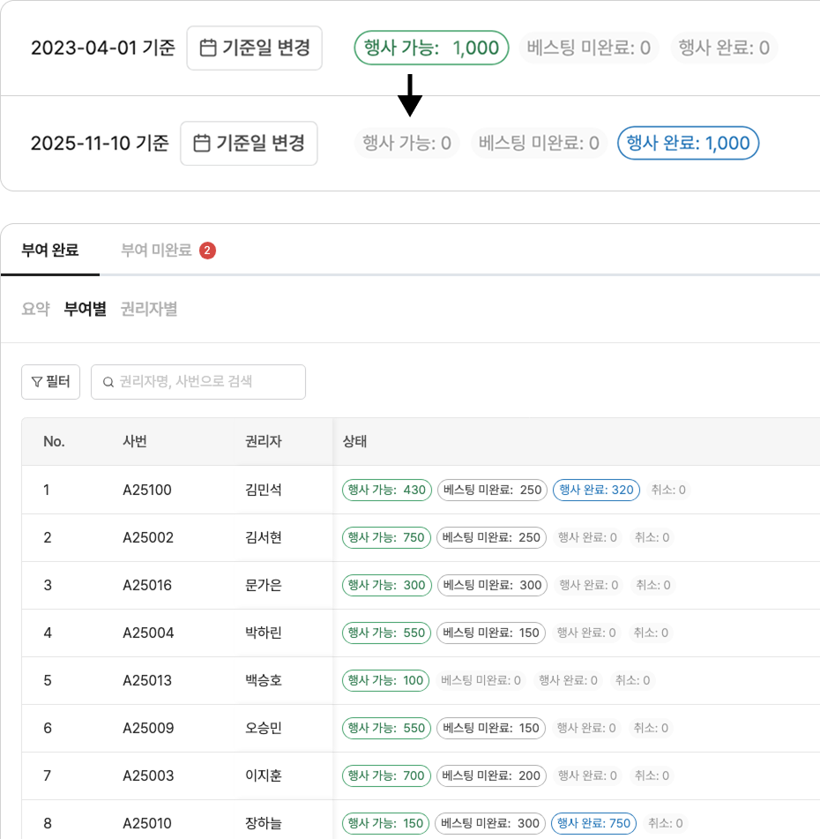820x839 pixels.
Task: Click the calendar icon on first 기준일 변경 button
Action: pyautogui.click(x=207, y=49)
